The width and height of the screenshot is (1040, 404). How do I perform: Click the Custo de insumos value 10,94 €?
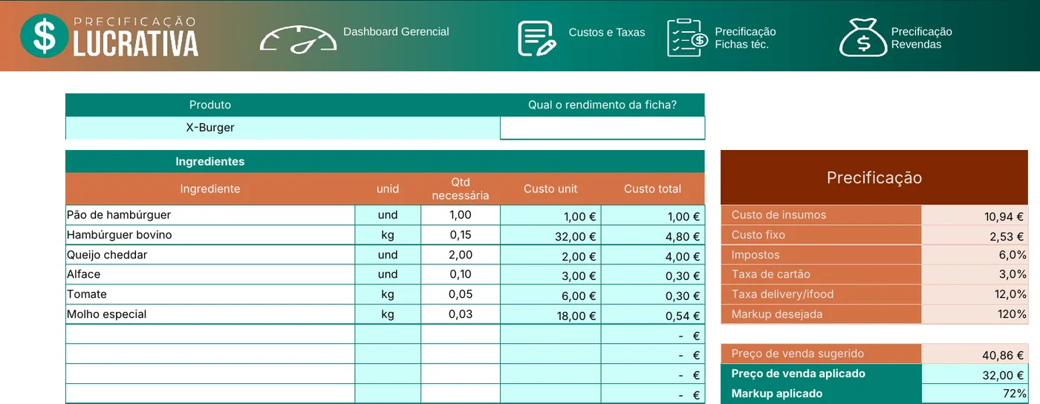click(x=975, y=215)
